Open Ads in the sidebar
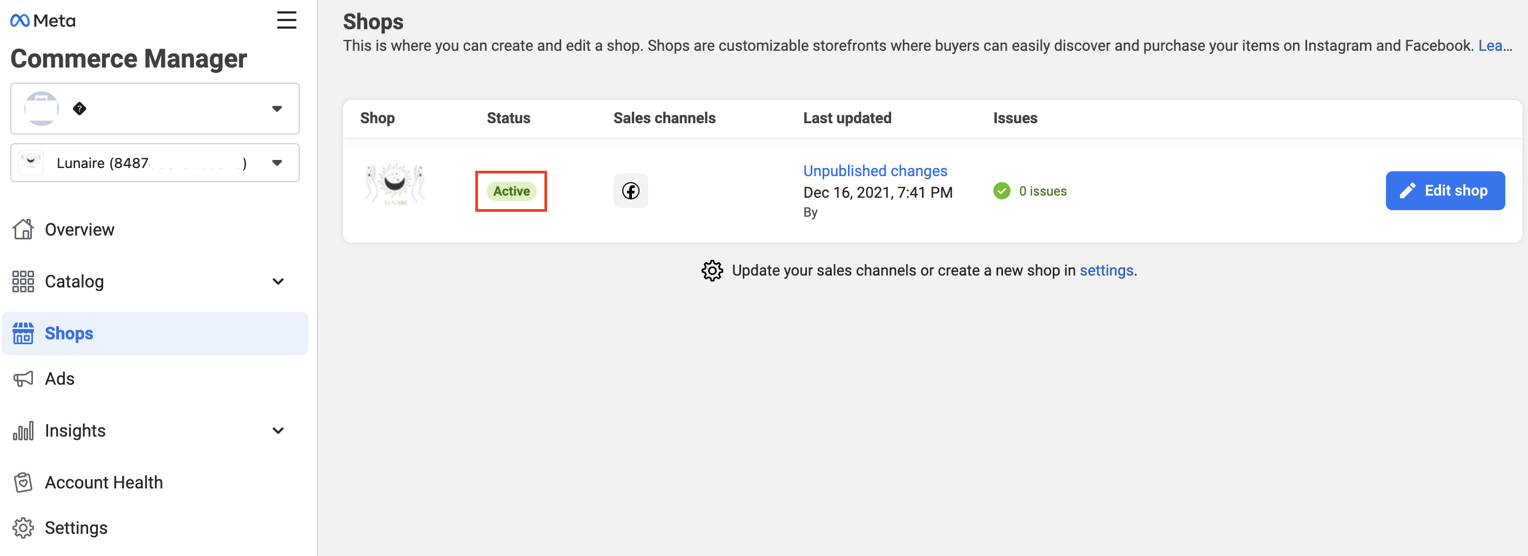Viewport: 1528px width, 556px height. 155,379
